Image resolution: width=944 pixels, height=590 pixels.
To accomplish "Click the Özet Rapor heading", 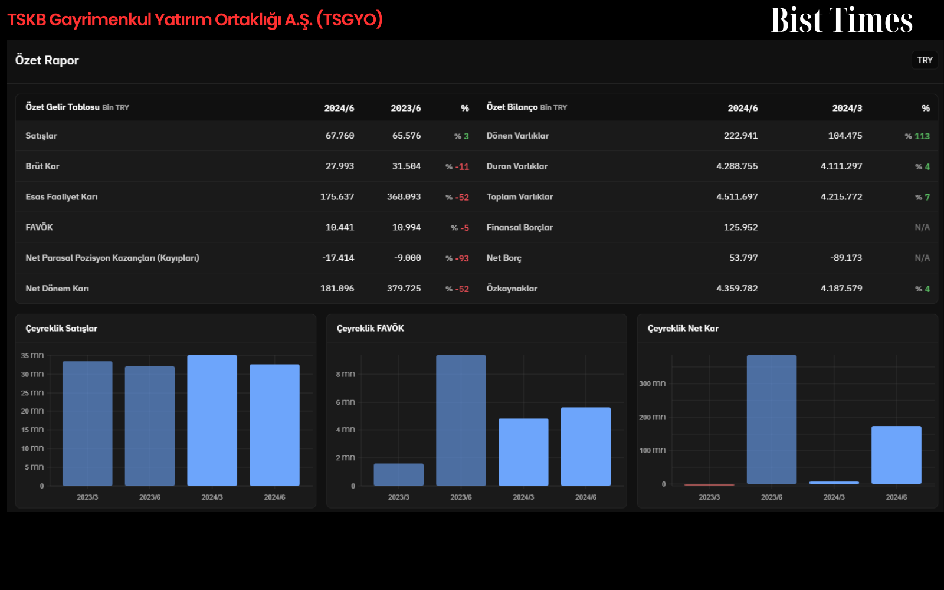I will [x=47, y=60].
